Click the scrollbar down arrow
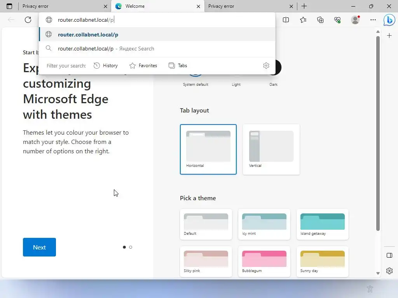This screenshot has width=398, height=298. [x=378, y=273]
